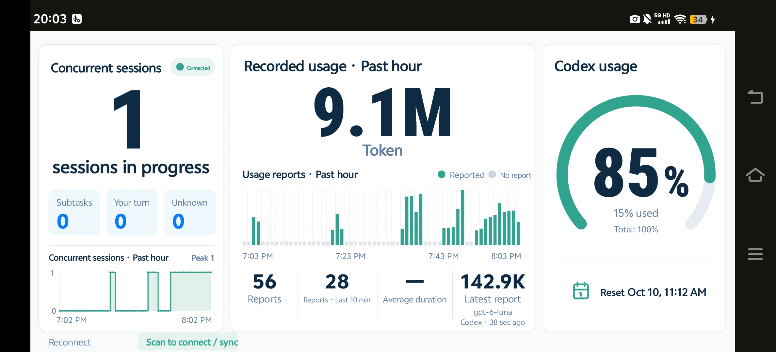
Task: Open the Your turn count tile
Action: click(x=132, y=213)
